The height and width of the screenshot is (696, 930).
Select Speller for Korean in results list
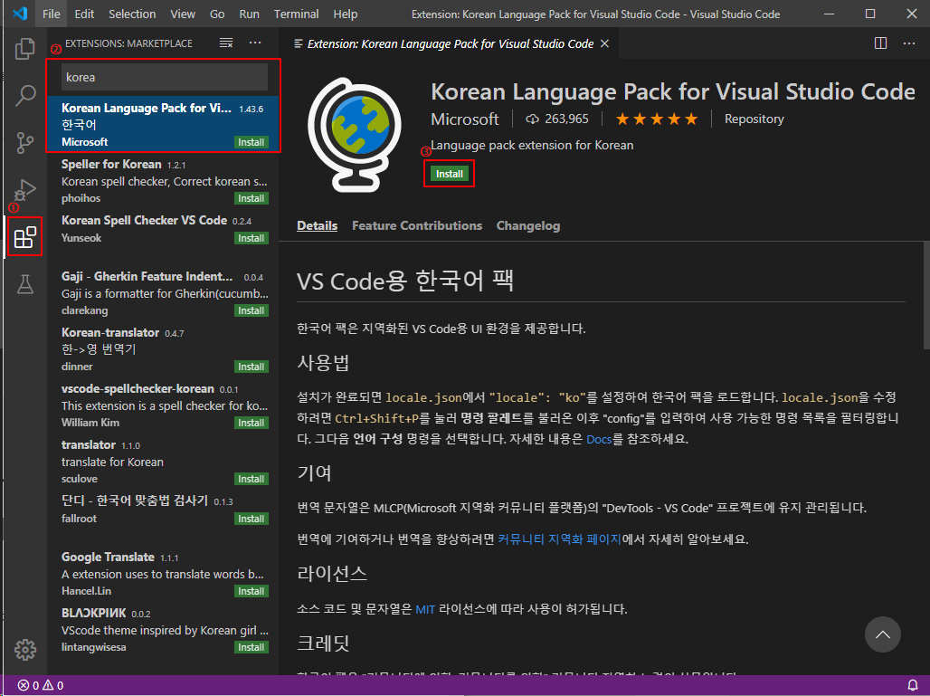[x=163, y=181]
